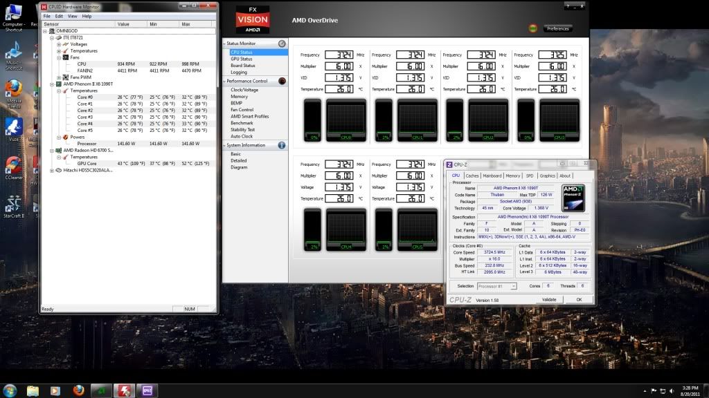709x398 pixels.
Task: Click the CPU0 usage graph
Action: point(346,120)
